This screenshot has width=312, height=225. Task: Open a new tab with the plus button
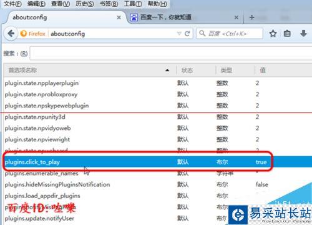point(251,17)
